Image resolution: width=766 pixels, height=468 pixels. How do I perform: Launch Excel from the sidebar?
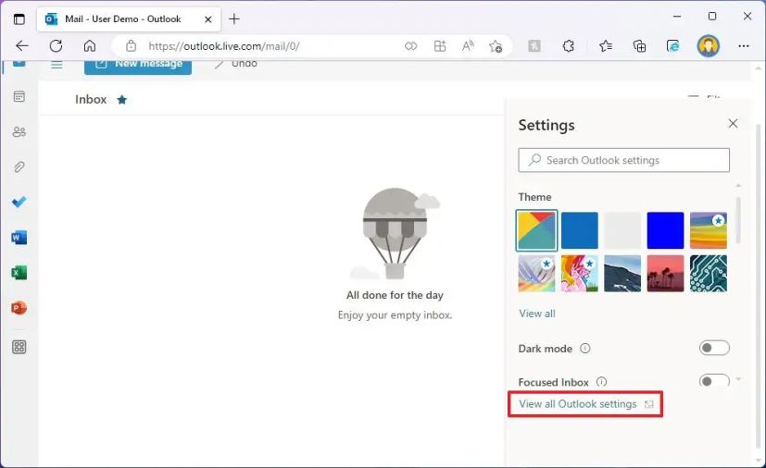coord(19,273)
